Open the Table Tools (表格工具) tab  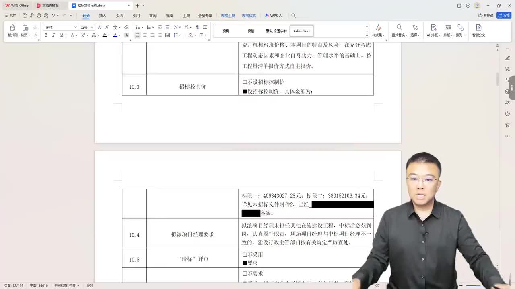pyautogui.click(x=228, y=16)
